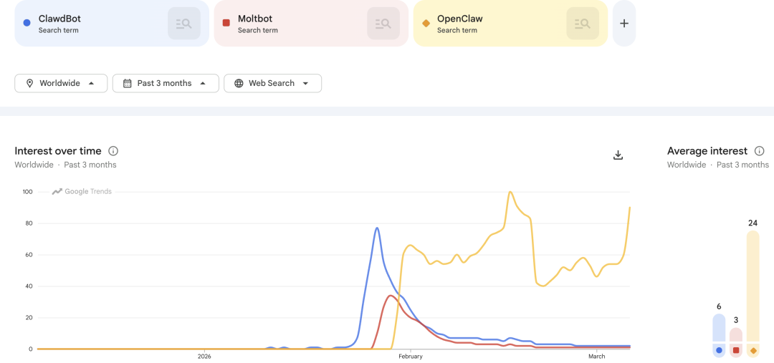Edit the OpenClaw search term
The height and width of the screenshot is (363, 774).
(460, 19)
